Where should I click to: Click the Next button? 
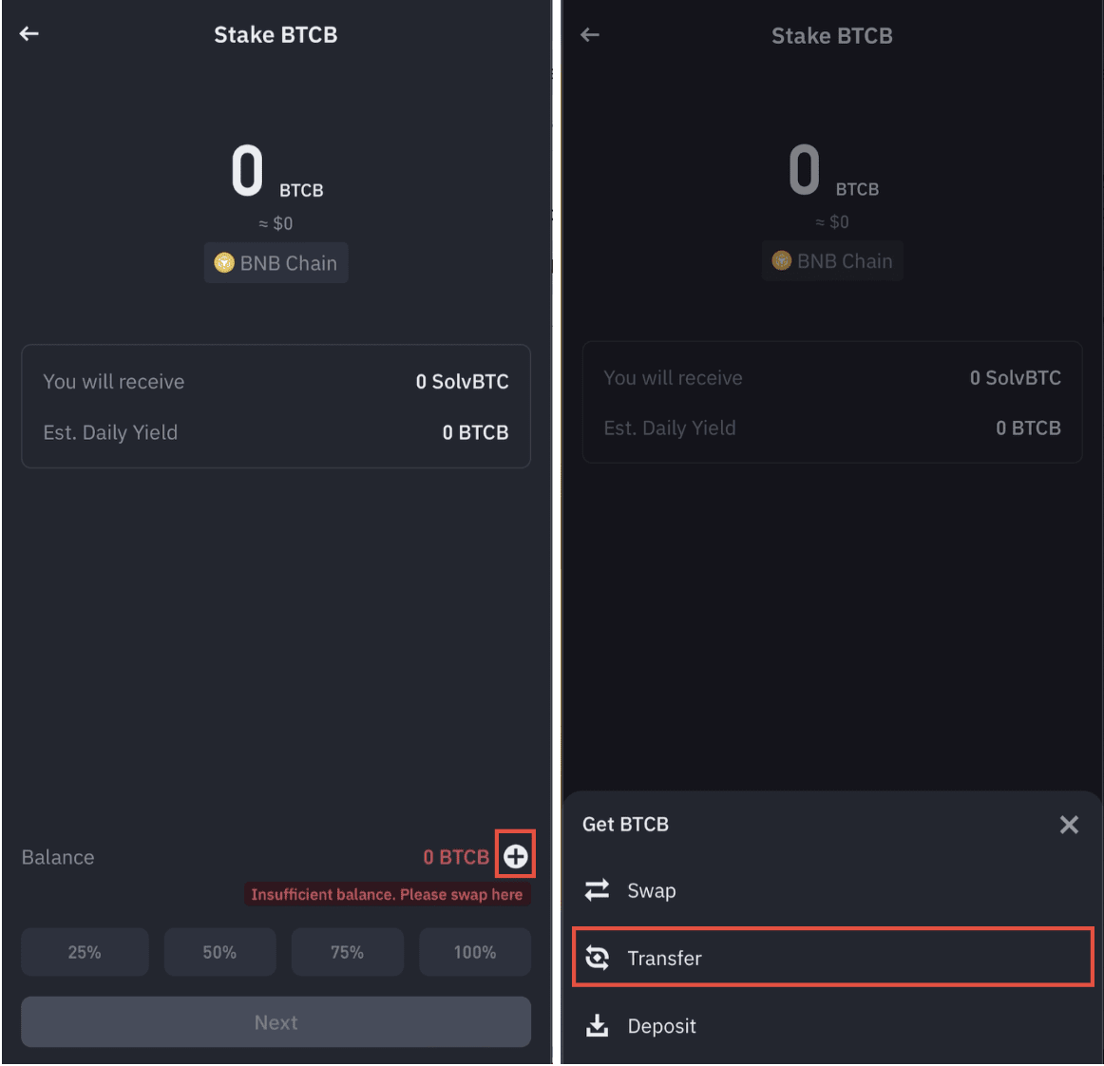(276, 1021)
